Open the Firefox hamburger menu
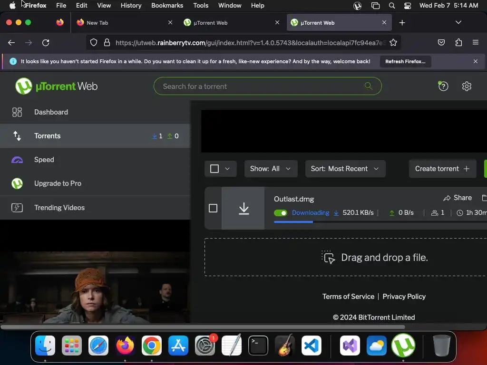Viewport: 487px width, 365px height. click(x=475, y=42)
